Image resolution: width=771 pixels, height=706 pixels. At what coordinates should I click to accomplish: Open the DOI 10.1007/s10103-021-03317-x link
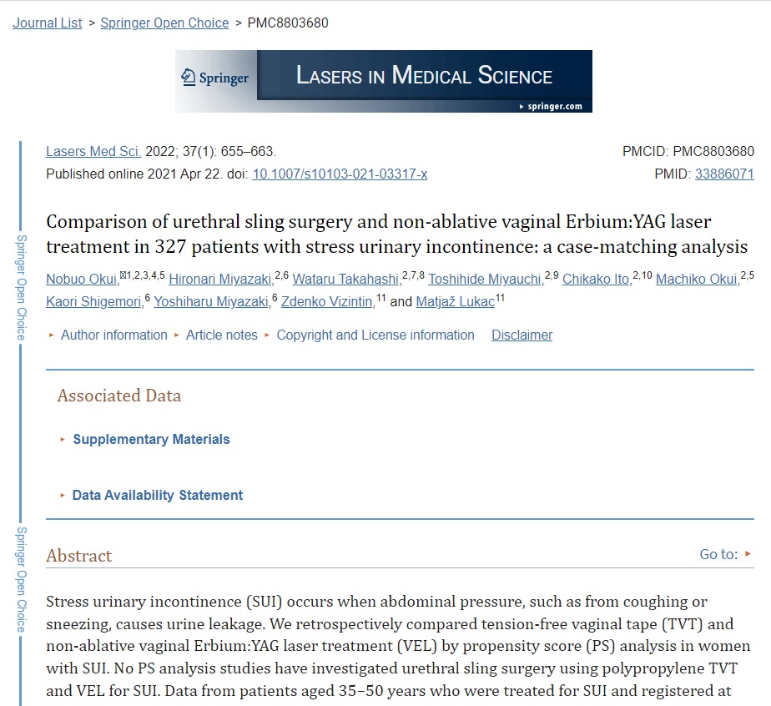[x=340, y=174]
